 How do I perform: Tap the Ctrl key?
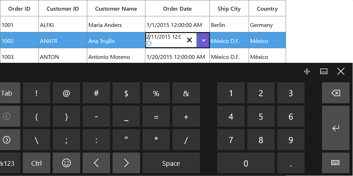click(x=36, y=163)
